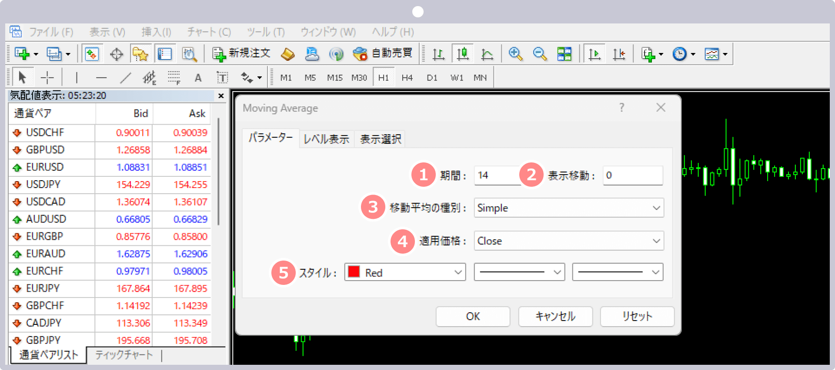Toggle the Market Watch window icon
The image size is (835, 370).
[92, 54]
